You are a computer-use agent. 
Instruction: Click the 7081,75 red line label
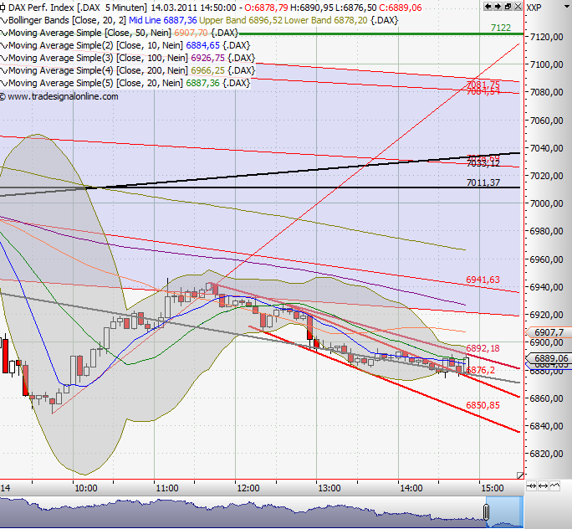tap(483, 85)
